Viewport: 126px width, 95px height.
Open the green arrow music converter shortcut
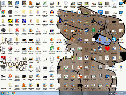tap(52, 49)
